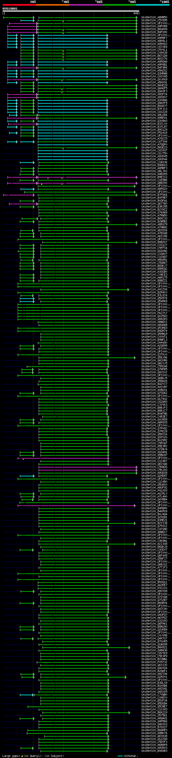Select hit label UniRef100_P62717
The width and height of the screenshot is (172, 758).
[x=154, y=313]
